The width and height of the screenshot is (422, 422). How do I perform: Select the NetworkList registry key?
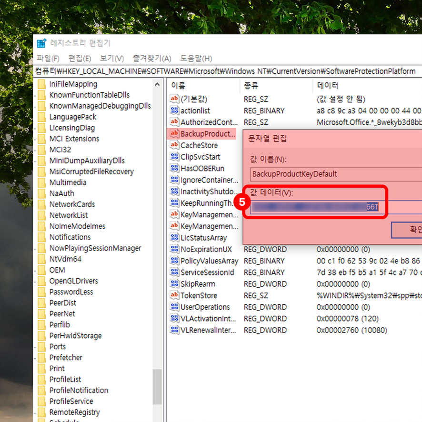pyautogui.click(x=69, y=215)
